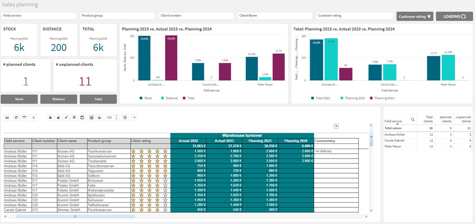Click the open padlock unlock icon
The height and width of the screenshot is (224, 475).
pos(58,117)
